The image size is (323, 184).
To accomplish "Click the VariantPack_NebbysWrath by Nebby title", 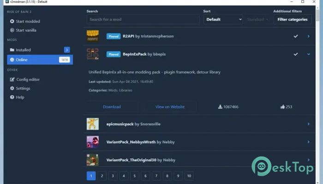I will (x=140, y=142).
